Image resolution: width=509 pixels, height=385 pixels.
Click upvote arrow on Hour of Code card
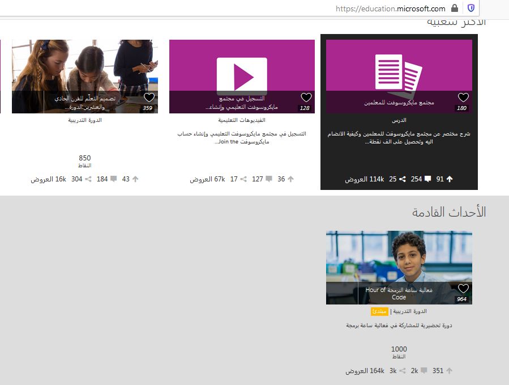pyautogui.click(x=450, y=371)
